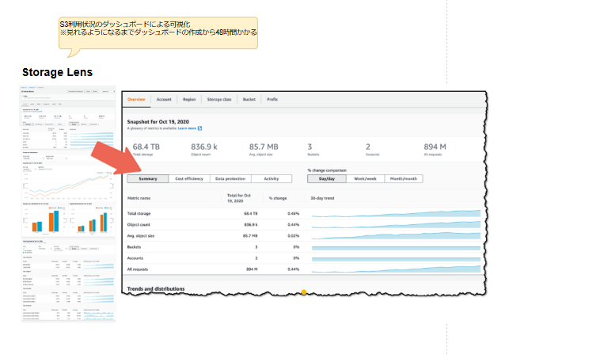The height and width of the screenshot is (355, 604).
Task: Switch metrics to Cost efficiency
Action: 189,179
